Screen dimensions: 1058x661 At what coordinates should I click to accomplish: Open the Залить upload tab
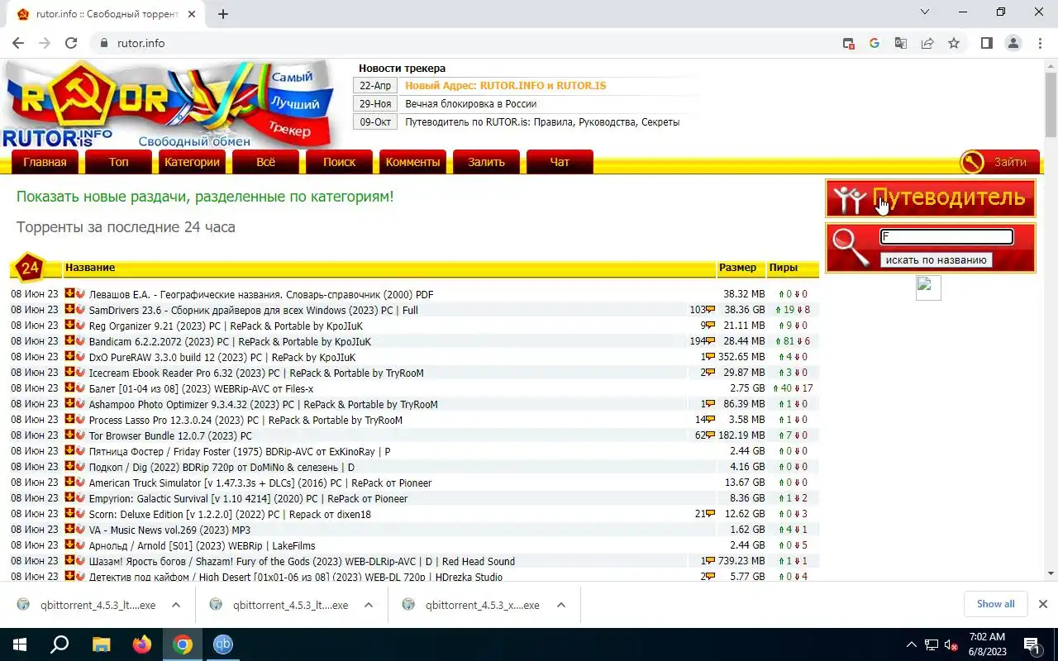tap(486, 162)
